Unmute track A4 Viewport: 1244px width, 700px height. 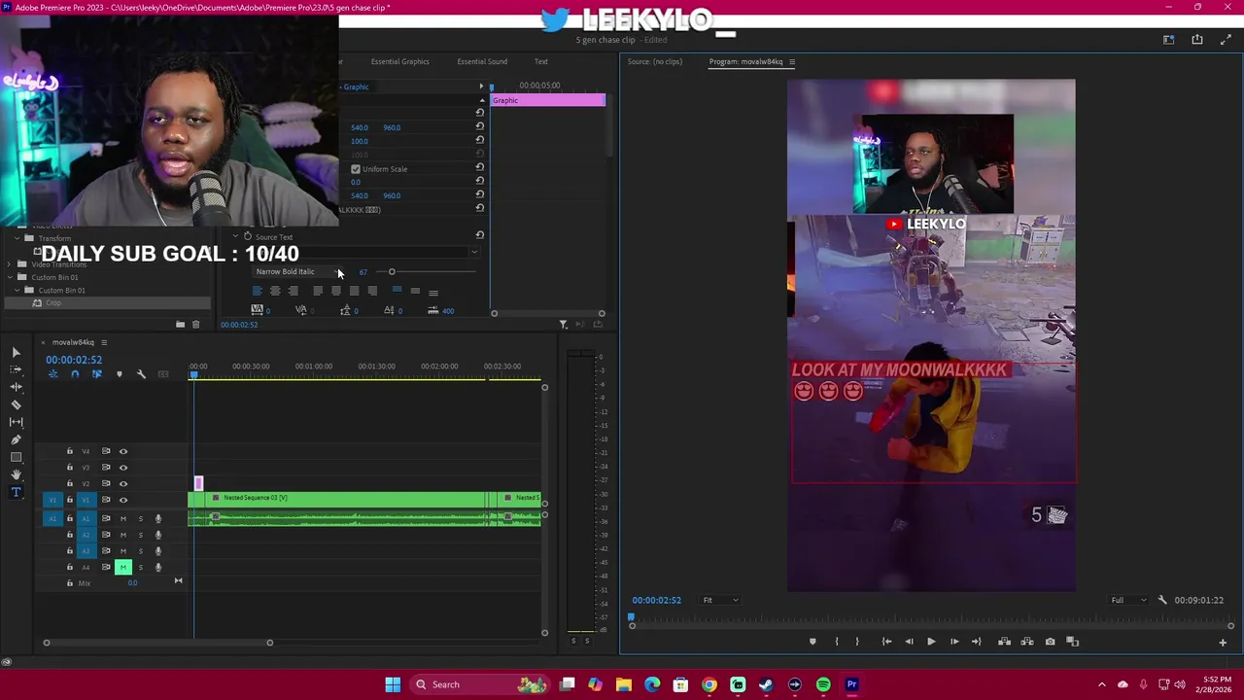pyautogui.click(x=122, y=567)
